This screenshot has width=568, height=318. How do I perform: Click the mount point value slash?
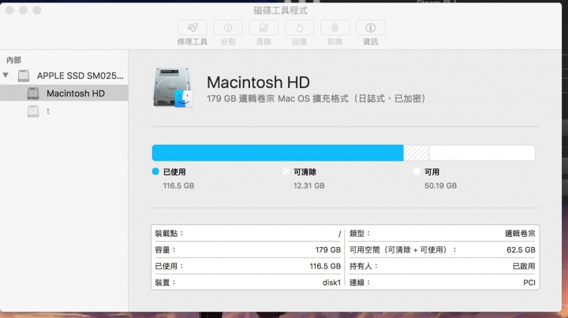coord(339,234)
